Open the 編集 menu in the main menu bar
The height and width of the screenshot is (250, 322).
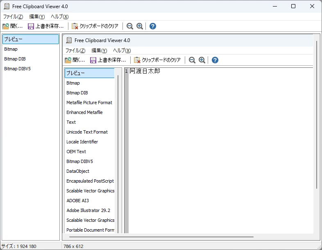coord(37,17)
